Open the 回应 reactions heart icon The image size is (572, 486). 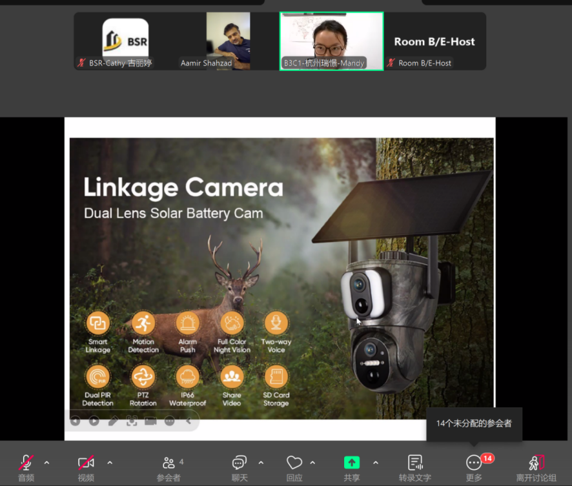click(x=294, y=462)
